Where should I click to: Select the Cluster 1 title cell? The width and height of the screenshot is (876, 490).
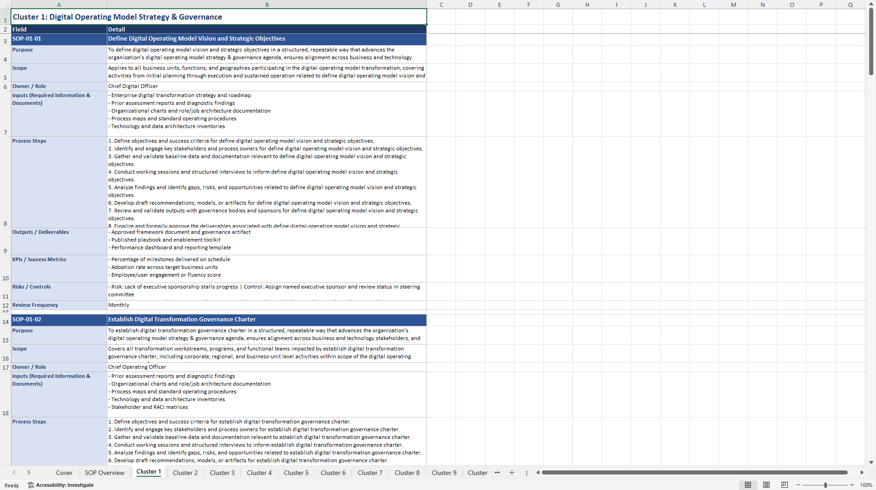[219, 17]
